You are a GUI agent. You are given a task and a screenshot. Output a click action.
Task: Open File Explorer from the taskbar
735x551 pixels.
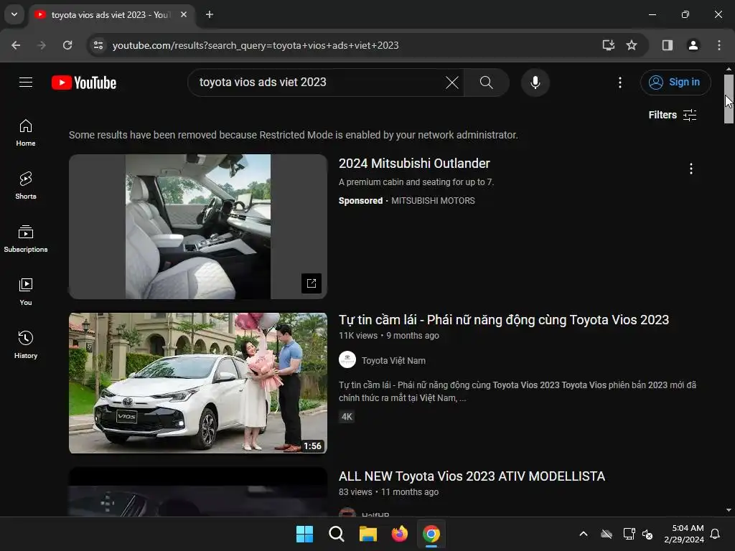click(368, 534)
